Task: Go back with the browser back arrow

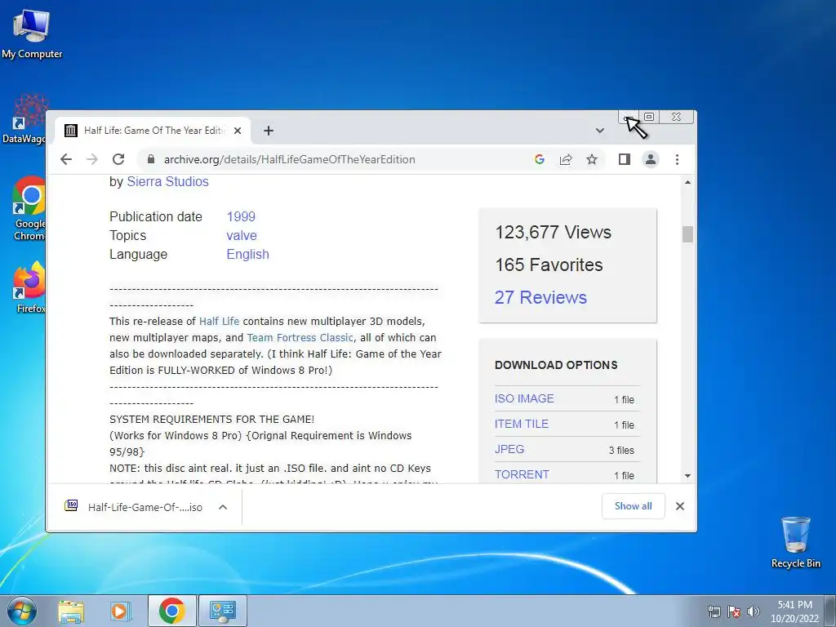Action: pyautogui.click(x=66, y=159)
